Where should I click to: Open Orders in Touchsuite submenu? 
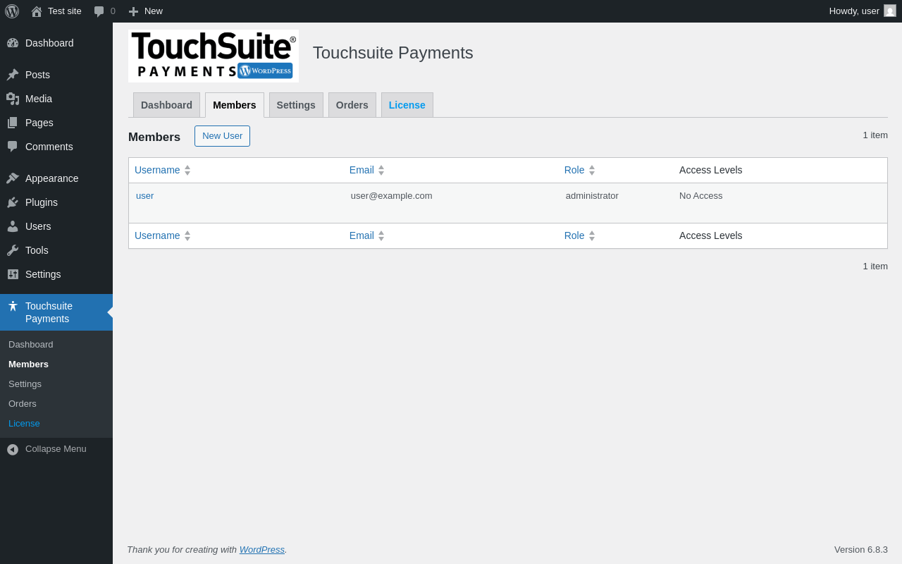coord(23,404)
